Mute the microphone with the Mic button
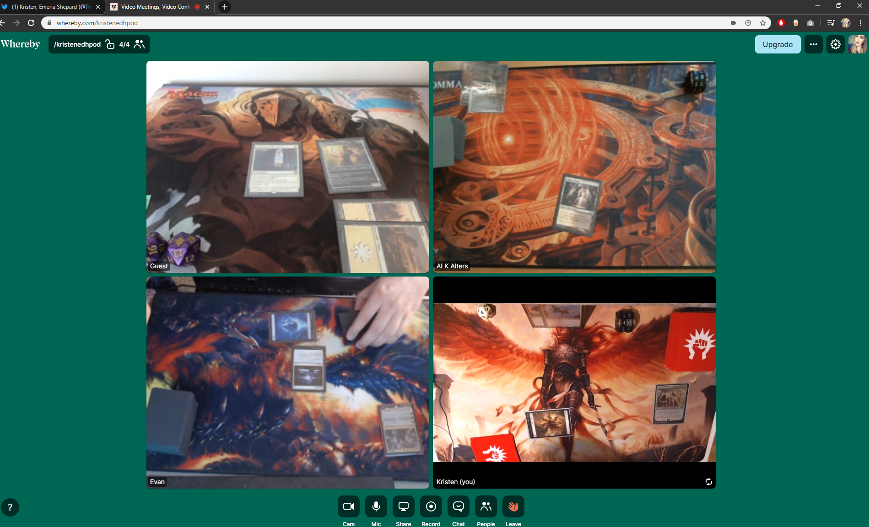 pyautogui.click(x=376, y=506)
